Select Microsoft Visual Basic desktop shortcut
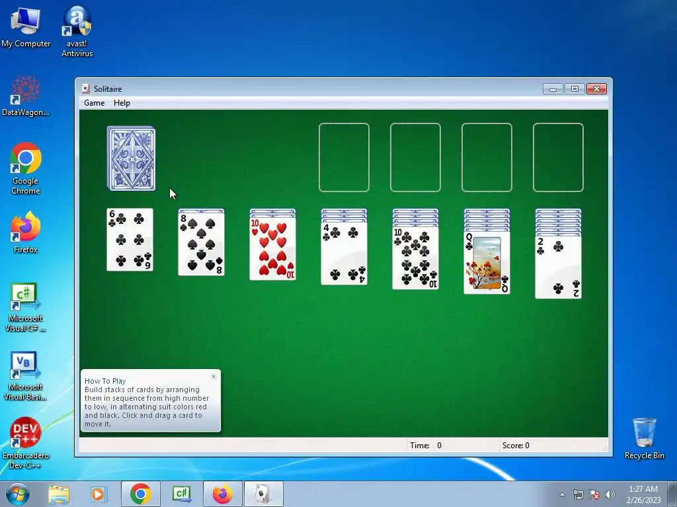The height and width of the screenshot is (507, 677). click(x=26, y=376)
